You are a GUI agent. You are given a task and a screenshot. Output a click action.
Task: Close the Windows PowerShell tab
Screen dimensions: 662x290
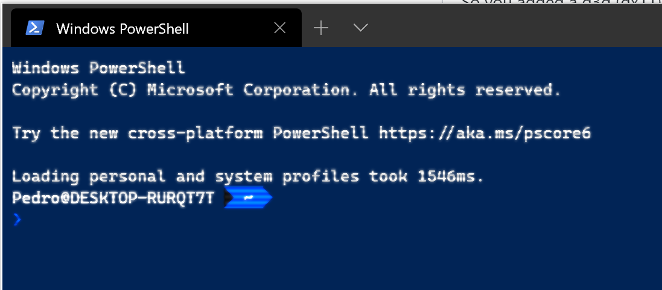[x=279, y=28]
